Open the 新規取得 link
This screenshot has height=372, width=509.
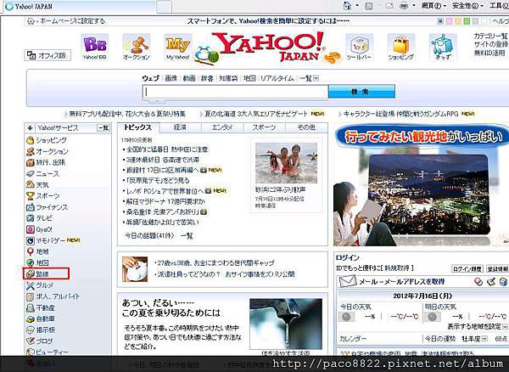399,268
